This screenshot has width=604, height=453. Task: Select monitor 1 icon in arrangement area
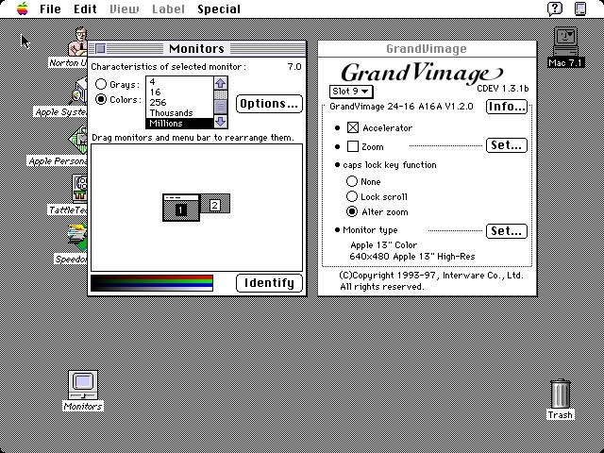pyautogui.click(x=181, y=208)
